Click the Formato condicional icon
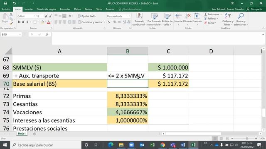The image size is (266, 149). coord(139,19)
